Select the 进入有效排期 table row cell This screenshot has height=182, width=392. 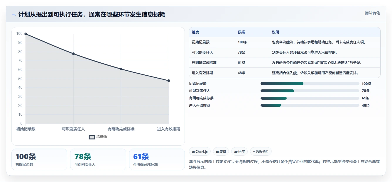[202, 73]
